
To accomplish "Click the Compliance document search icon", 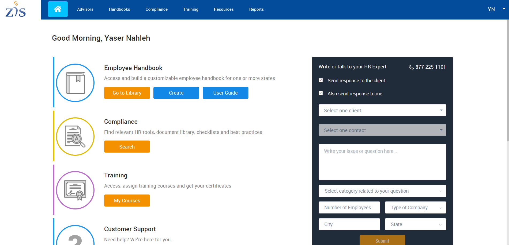I will tap(75, 137).
